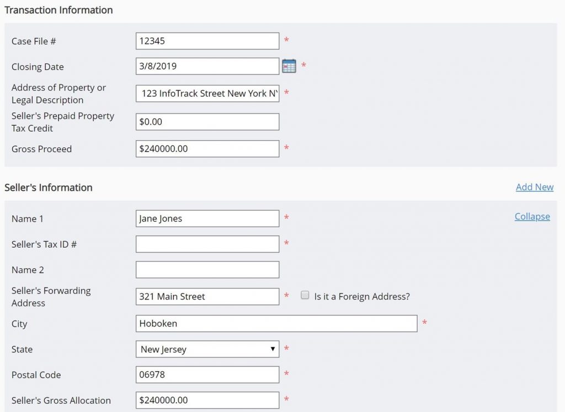Click the empty Name 2 input field

coord(207,269)
